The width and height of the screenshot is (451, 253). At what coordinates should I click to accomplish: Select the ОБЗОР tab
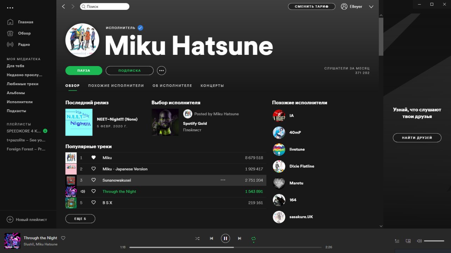[x=73, y=86]
